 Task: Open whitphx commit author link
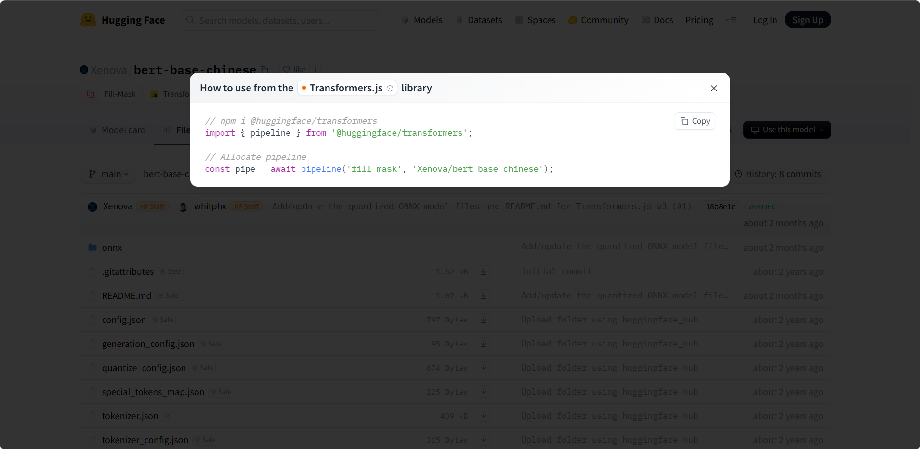coord(210,206)
